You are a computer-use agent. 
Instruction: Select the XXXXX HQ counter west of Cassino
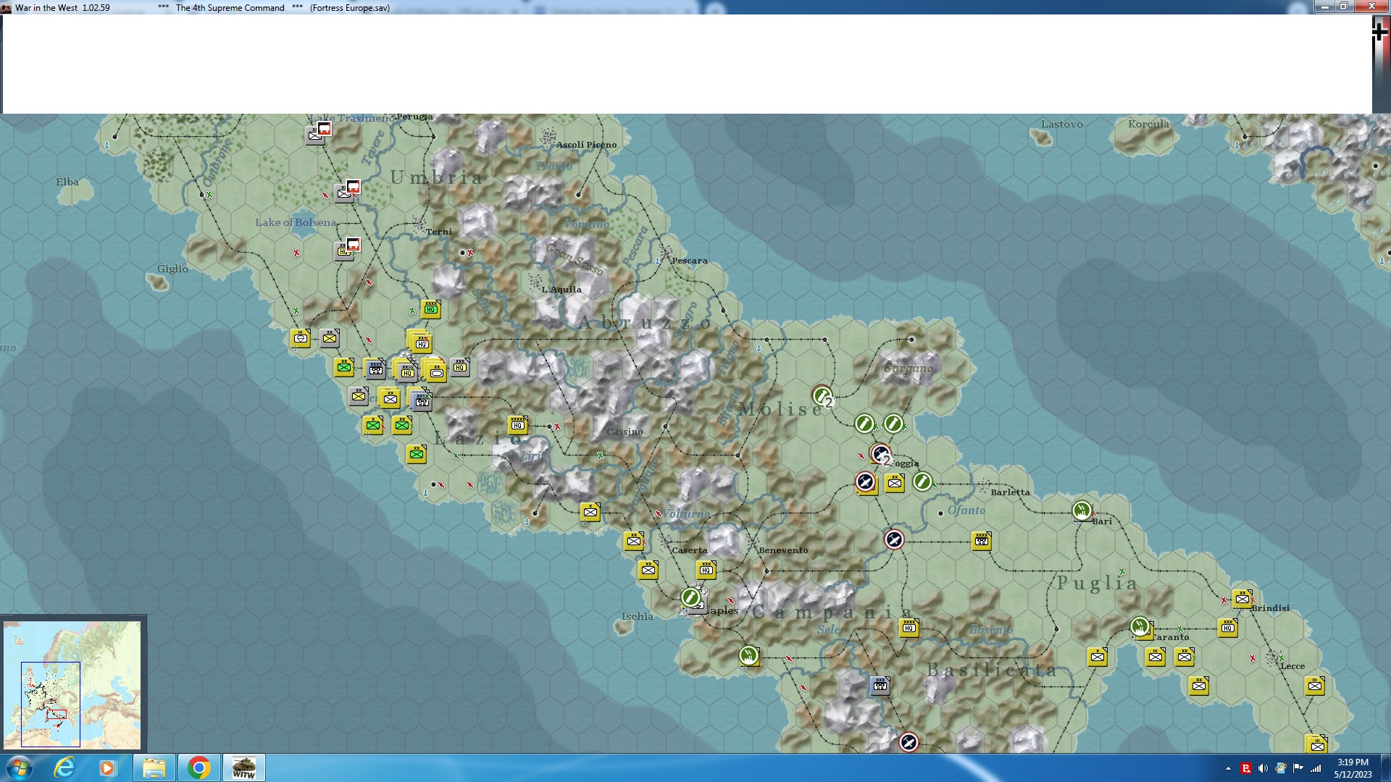coord(517,425)
